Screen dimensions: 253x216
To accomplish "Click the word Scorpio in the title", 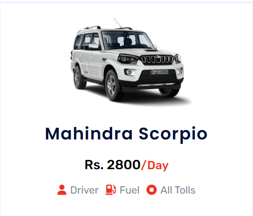I will [173, 135].
